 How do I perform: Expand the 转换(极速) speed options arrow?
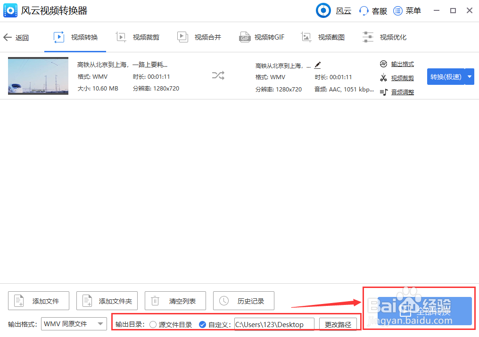469,76
